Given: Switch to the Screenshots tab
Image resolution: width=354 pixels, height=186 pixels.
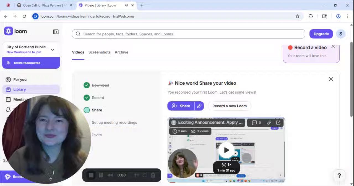Looking at the screenshot, I should 99,52.
